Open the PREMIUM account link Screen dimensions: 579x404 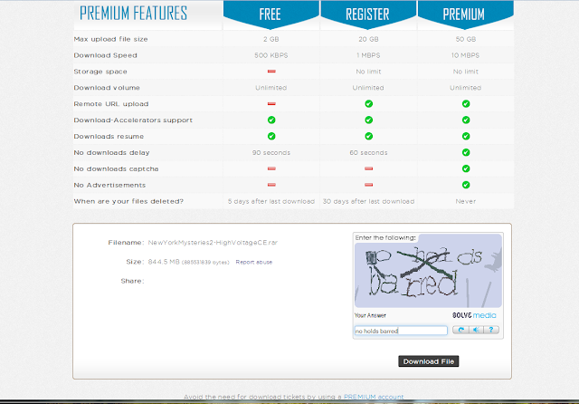pos(374,397)
